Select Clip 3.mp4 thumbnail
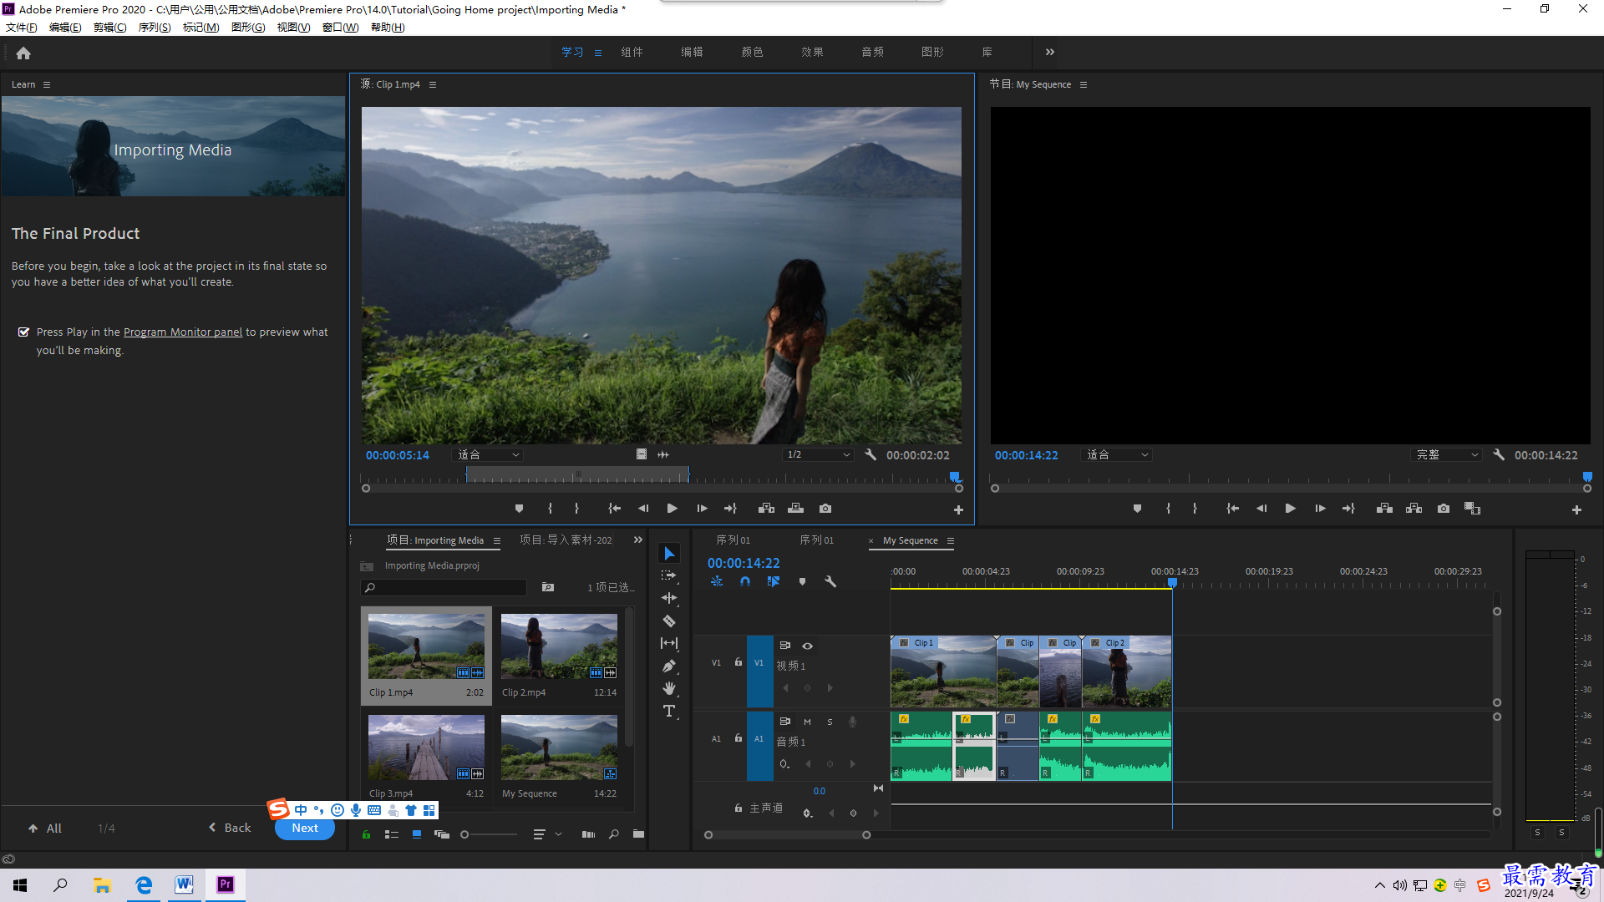The image size is (1604, 902). point(426,747)
